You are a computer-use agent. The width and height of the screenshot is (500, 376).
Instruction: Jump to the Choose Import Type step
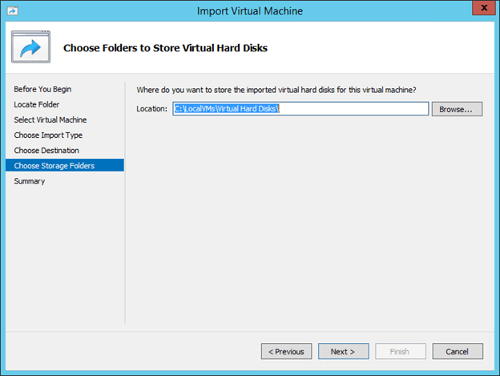click(48, 135)
